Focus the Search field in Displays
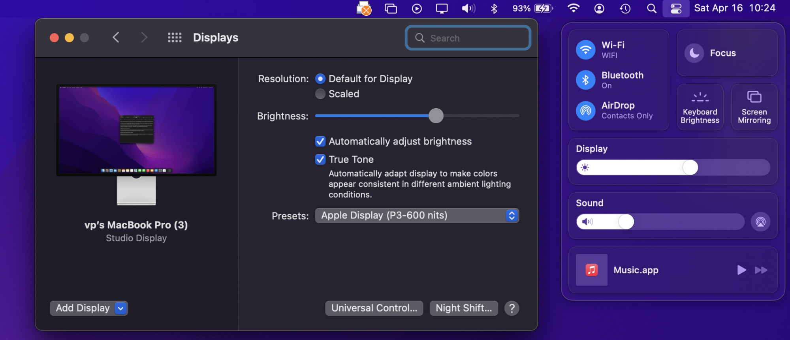 [x=468, y=38]
